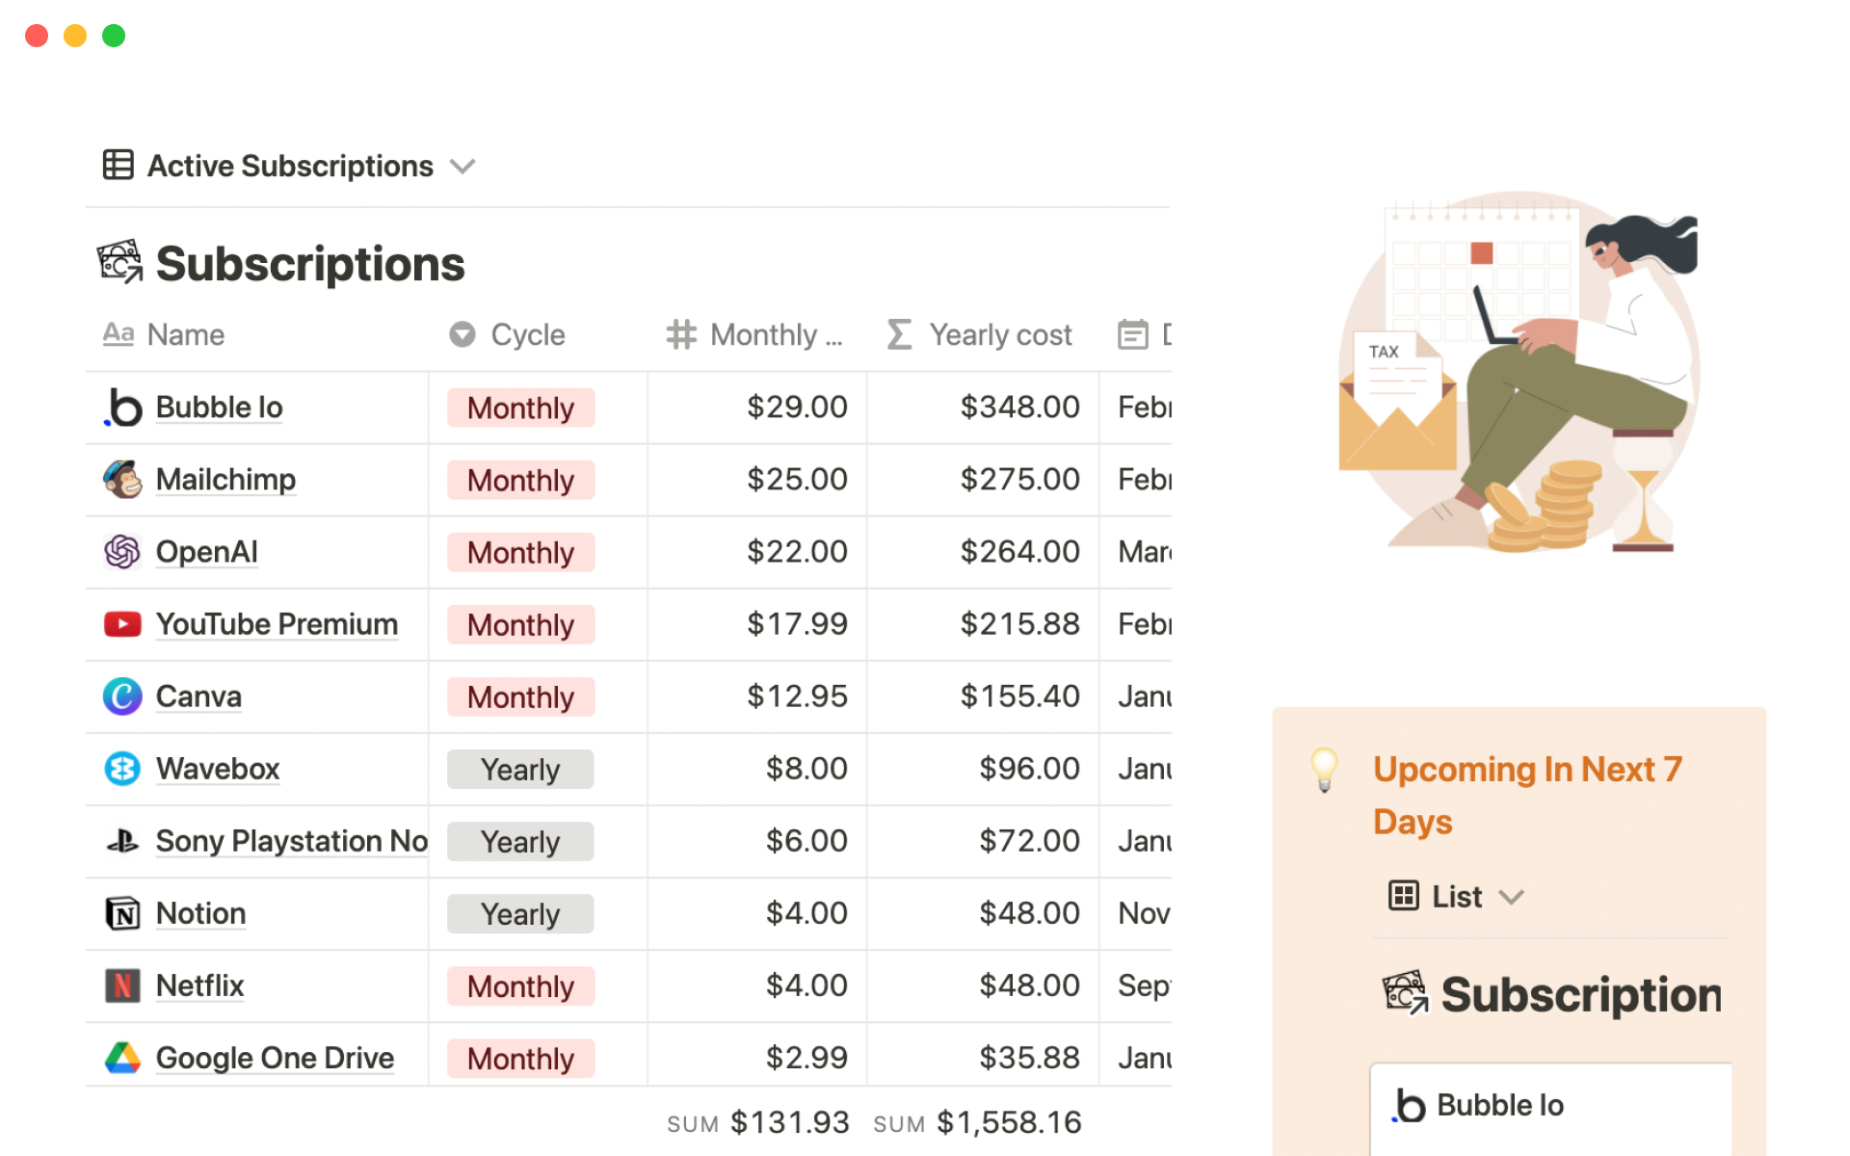Open the List view dropdown chevron

pyautogui.click(x=1511, y=897)
